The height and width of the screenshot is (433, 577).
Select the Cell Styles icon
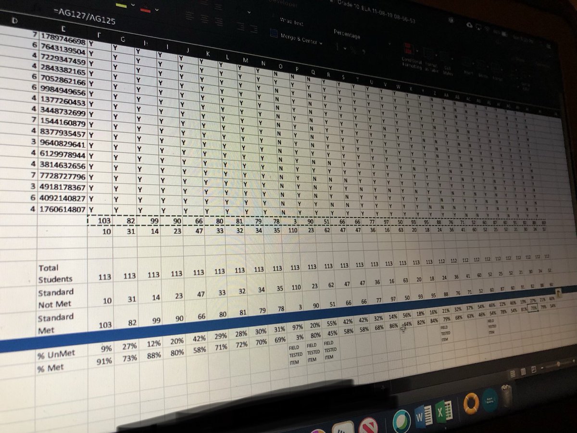click(444, 55)
